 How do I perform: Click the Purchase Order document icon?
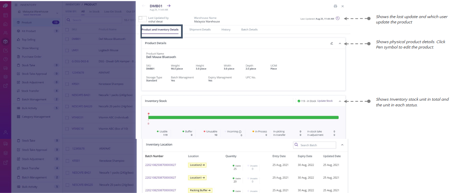pos(18,57)
